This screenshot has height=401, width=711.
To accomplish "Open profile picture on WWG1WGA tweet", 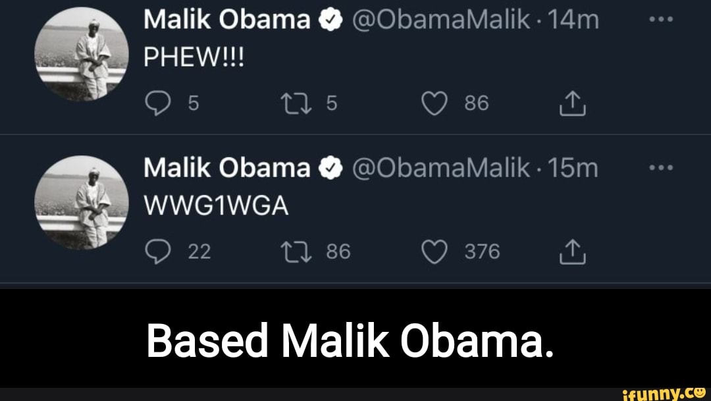I will pos(81,203).
